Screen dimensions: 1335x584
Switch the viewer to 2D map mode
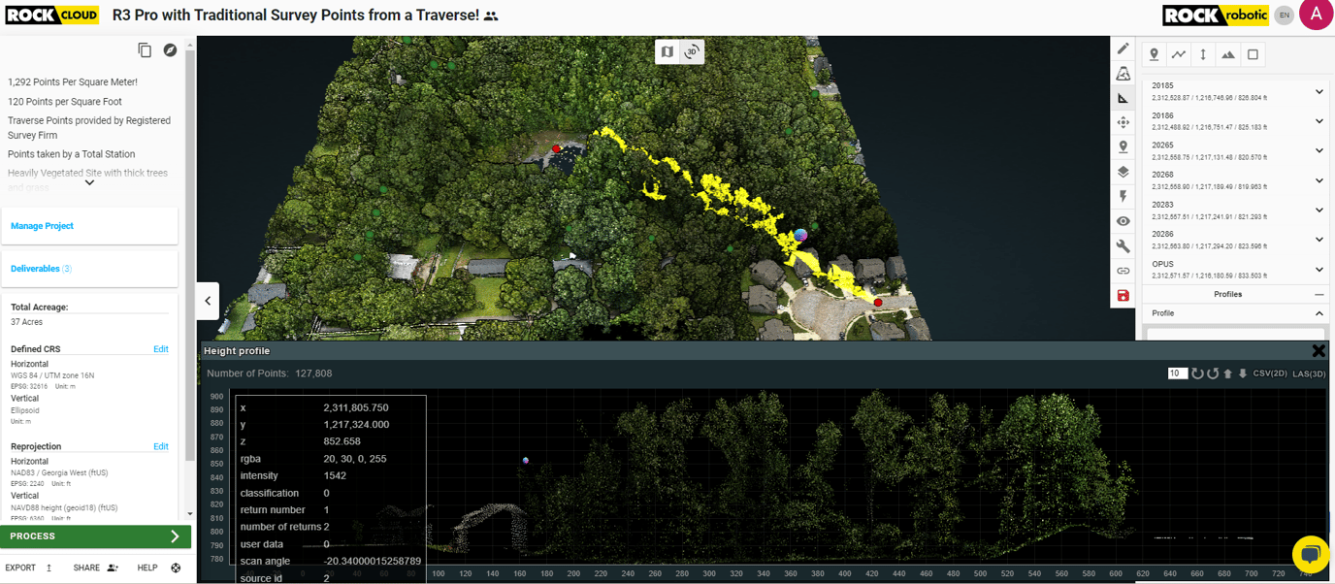click(667, 51)
